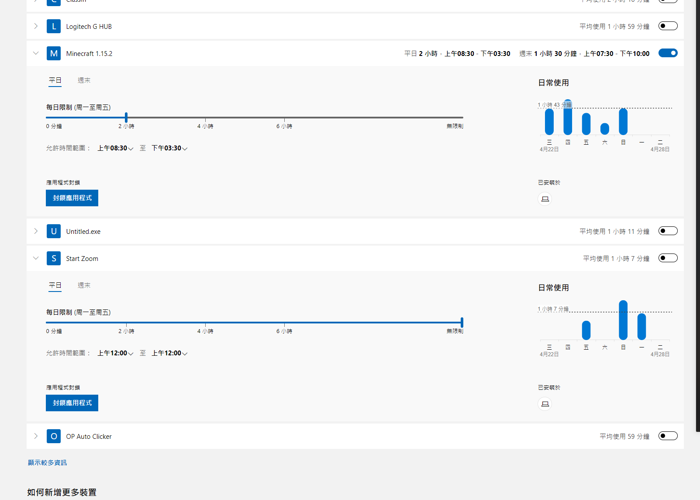Click the tallest Thursday (四) bar in Minecraft usage chart
The image size is (700, 500).
568,117
